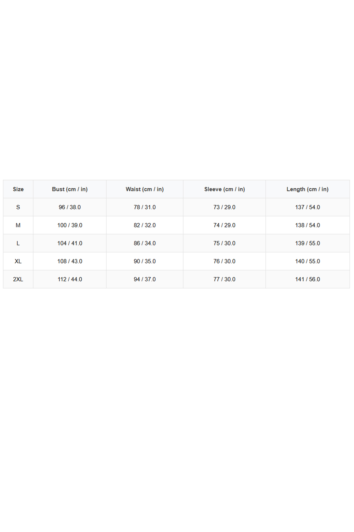This screenshot has height=532, width=354.
Task: Select bust value 100 / 39.0
Action: (x=70, y=225)
